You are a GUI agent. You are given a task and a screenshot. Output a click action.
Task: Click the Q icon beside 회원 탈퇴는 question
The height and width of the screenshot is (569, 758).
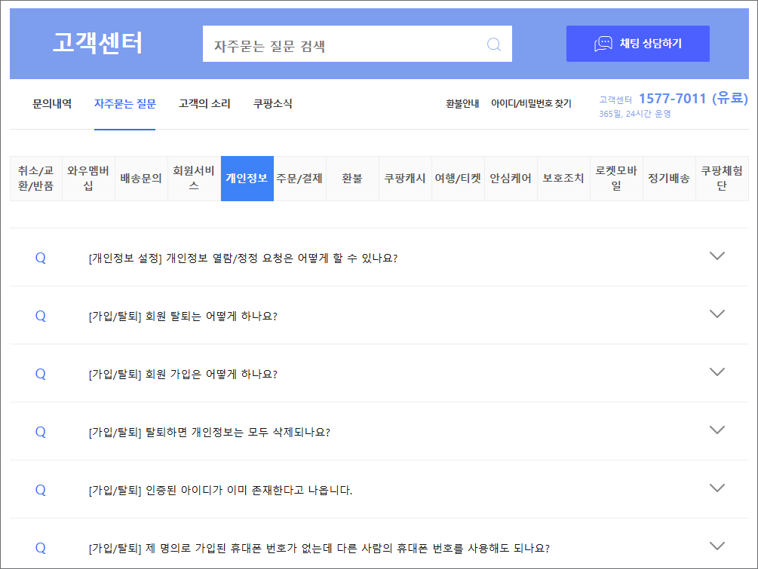[41, 316]
